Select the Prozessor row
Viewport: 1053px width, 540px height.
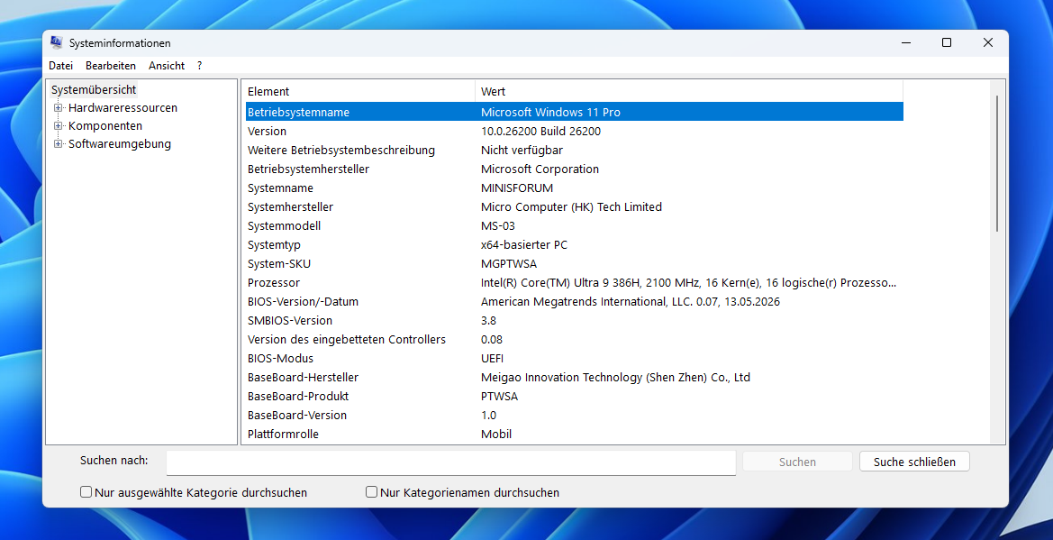[x=574, y=282]
